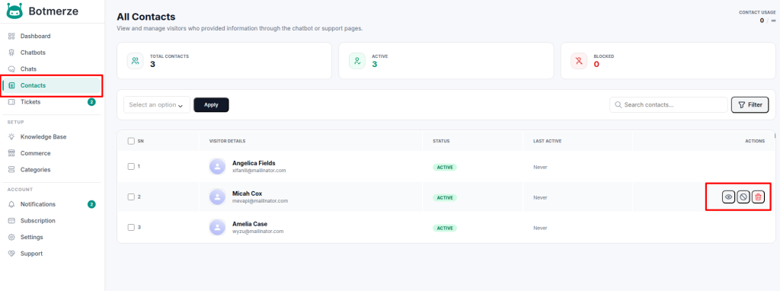
Task: Click Active status badge for Micah Cox
Action: 445,197
